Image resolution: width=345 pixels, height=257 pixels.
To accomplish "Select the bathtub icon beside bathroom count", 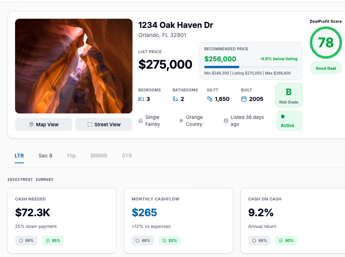I will (175, 99).
